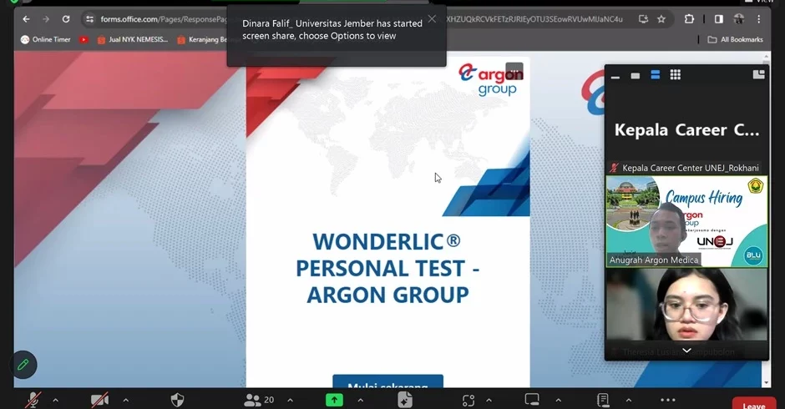
Task: Expand caret next to Participants count
Action: coord(290,400)
